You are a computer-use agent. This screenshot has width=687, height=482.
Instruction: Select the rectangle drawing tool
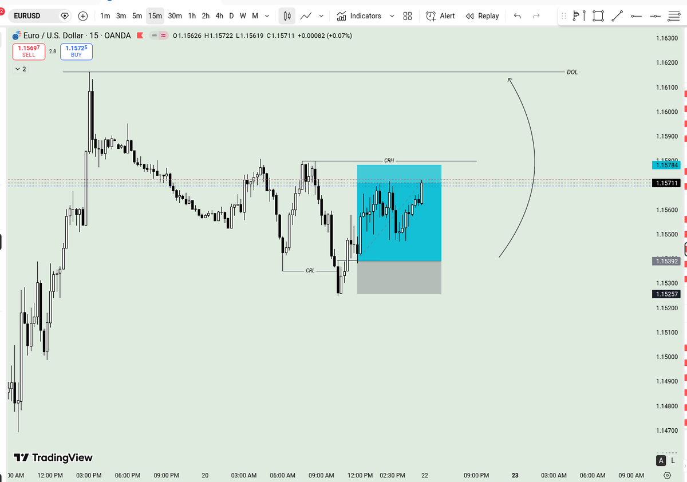click(598, 16)
